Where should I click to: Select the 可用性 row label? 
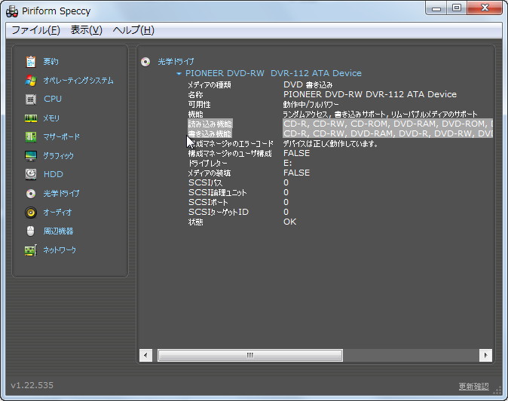(199, 104)
